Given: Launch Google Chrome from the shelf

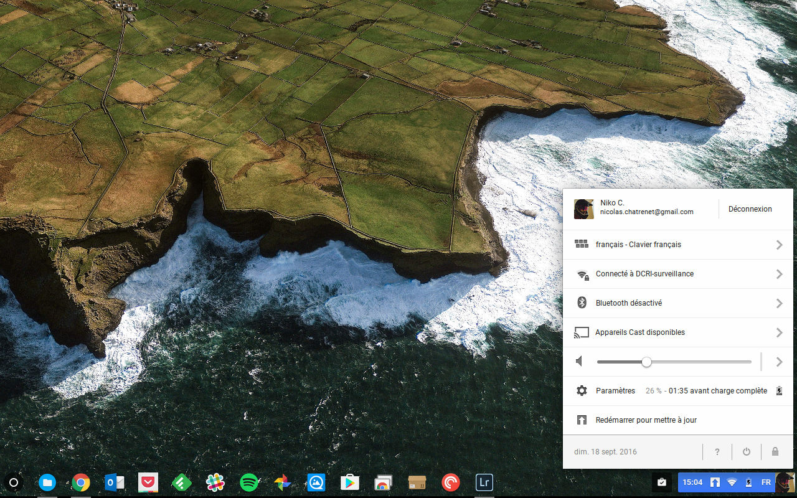Looking at the screenshot, I should pyautogui.click(x=80, y=482).
